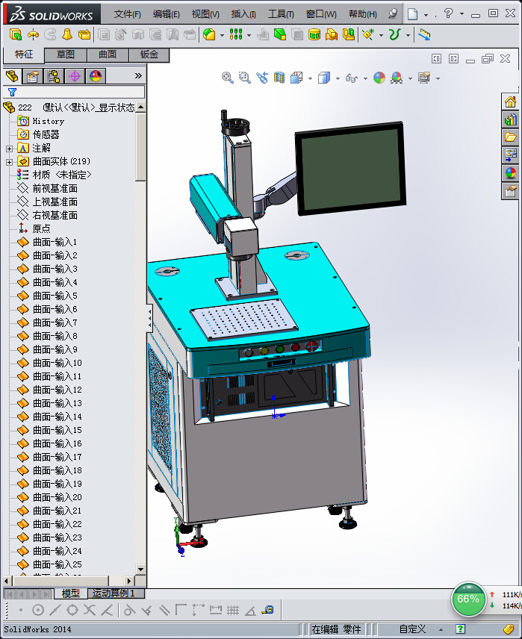Expand the 曲面实体(219) tree node

[10, 162]
